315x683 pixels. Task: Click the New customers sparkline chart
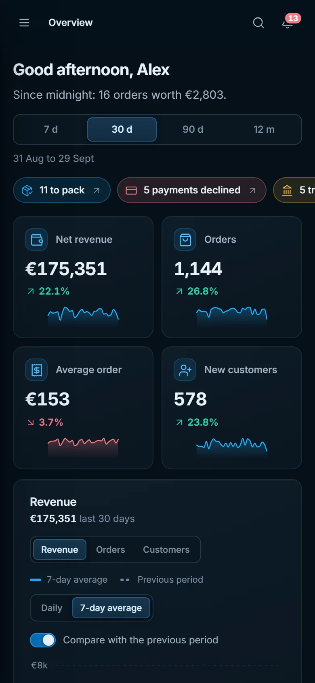(232, 447)
